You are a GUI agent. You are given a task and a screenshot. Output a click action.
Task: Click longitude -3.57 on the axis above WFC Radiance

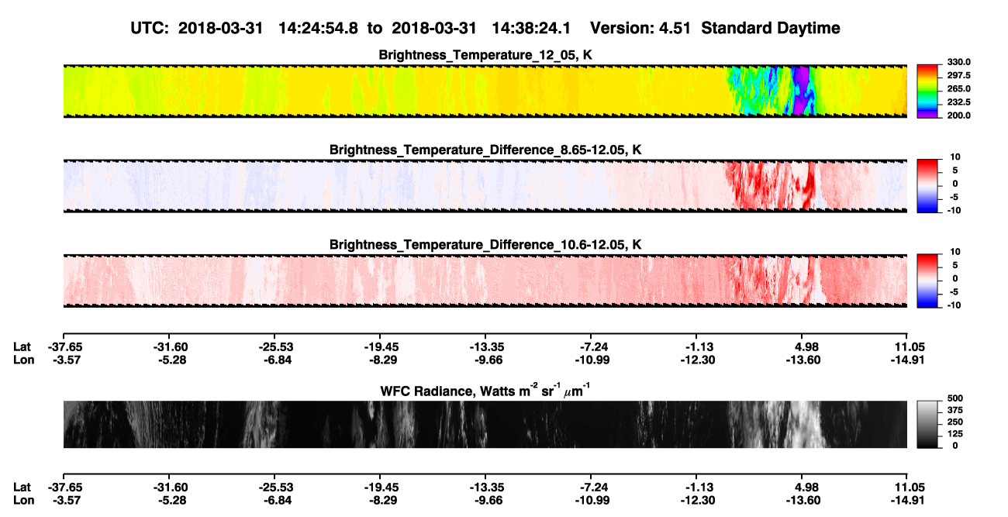click(64, 360)
